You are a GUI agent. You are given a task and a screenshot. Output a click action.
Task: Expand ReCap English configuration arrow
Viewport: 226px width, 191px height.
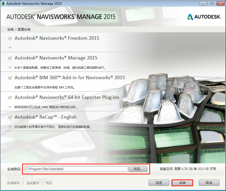click(10, 127)
